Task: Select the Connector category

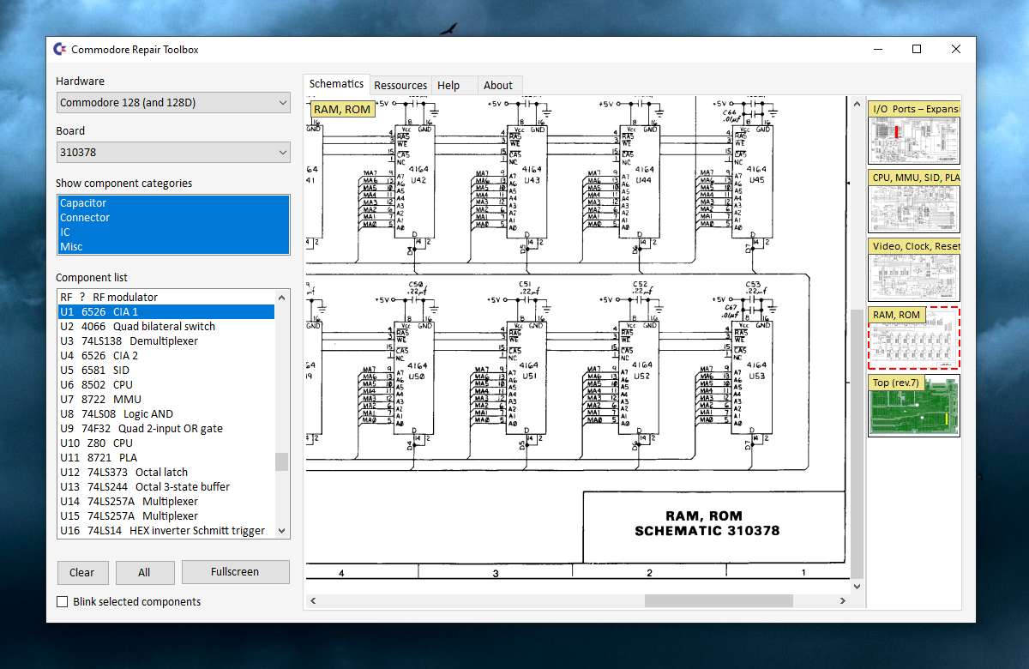Action: click(x=173, y=218)
